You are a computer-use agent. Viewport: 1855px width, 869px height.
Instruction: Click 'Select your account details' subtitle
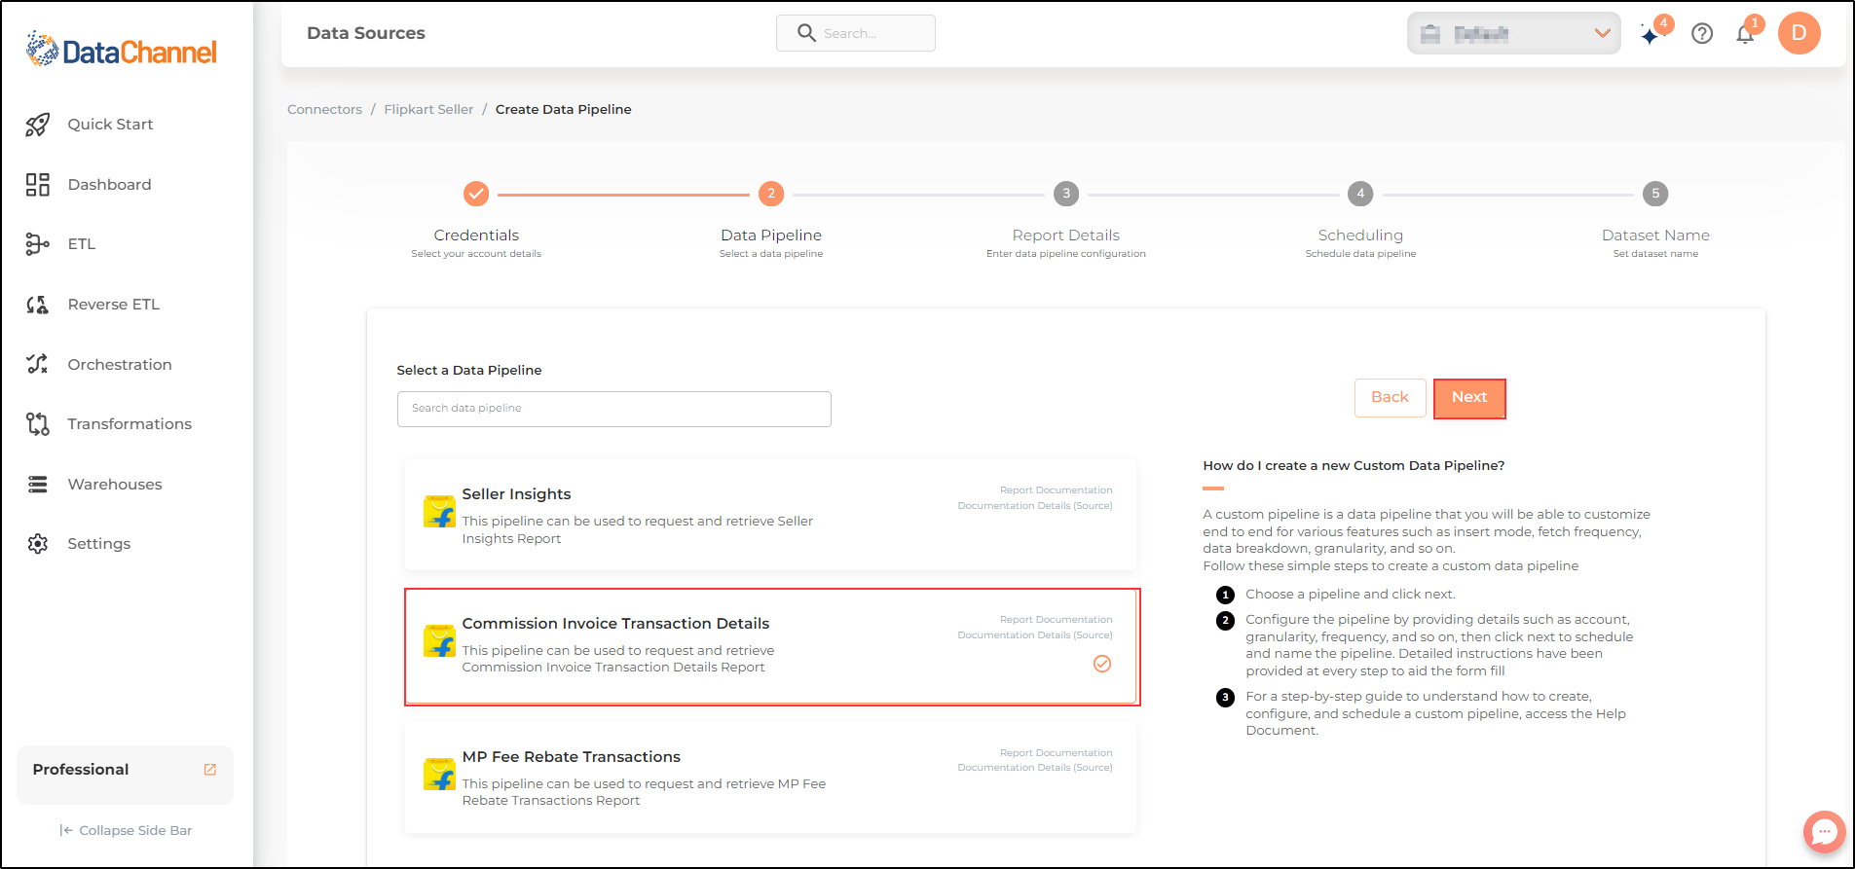pyautogui.click(x=476, y=254)
